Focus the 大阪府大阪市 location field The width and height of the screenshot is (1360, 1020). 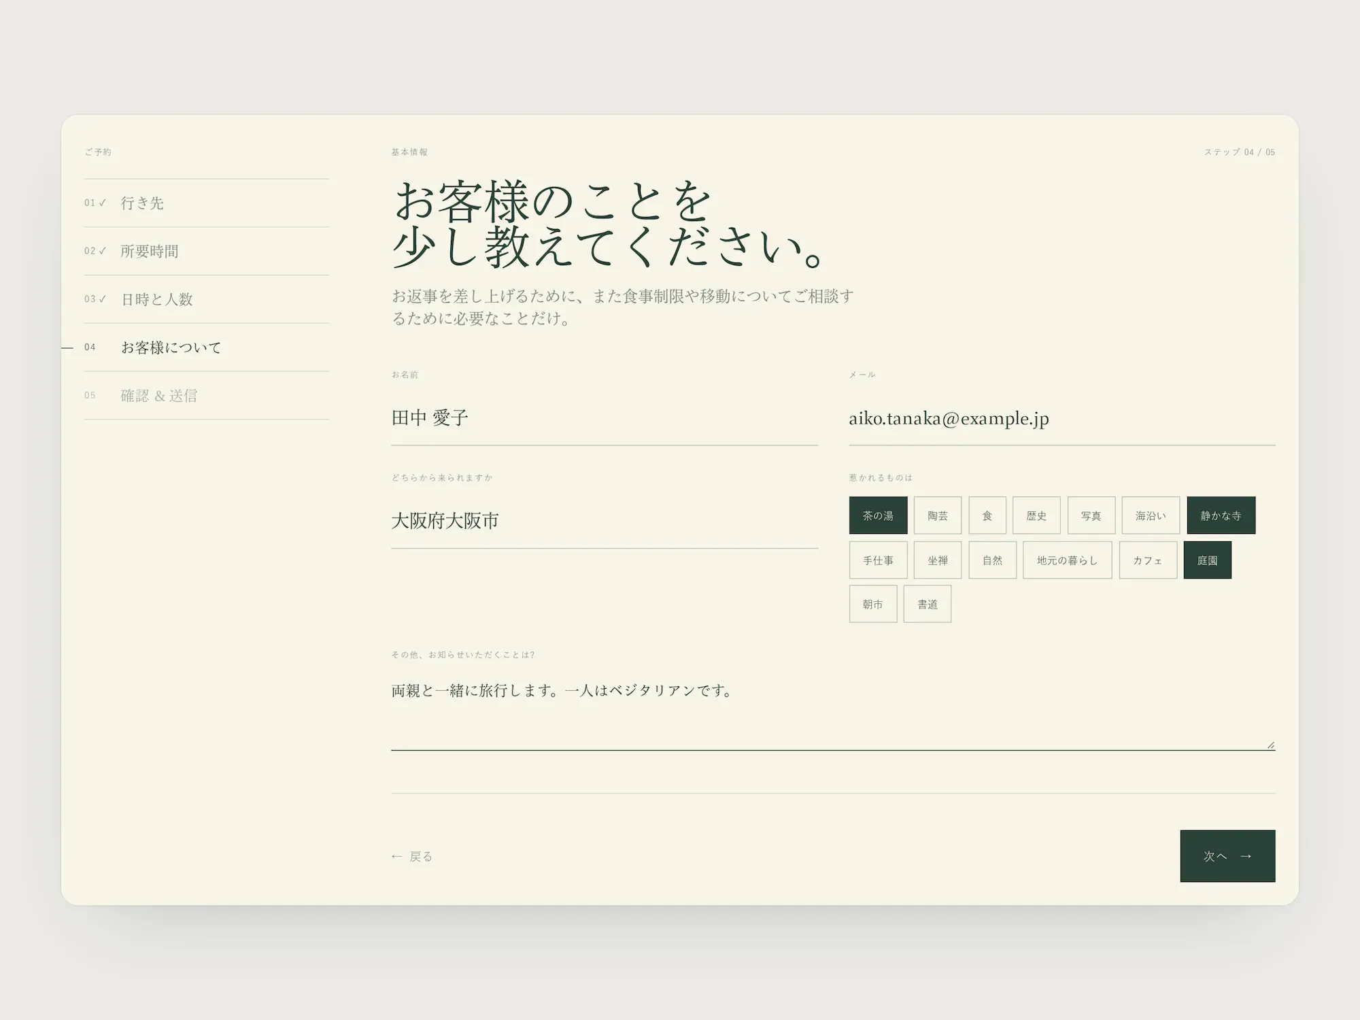pos(605,521)
